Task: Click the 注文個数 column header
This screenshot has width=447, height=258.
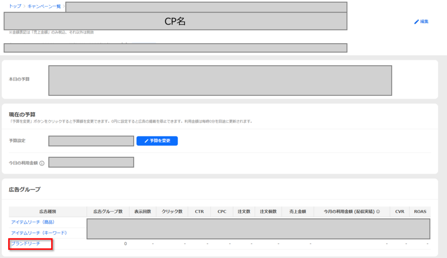Action: click(268, 212)
